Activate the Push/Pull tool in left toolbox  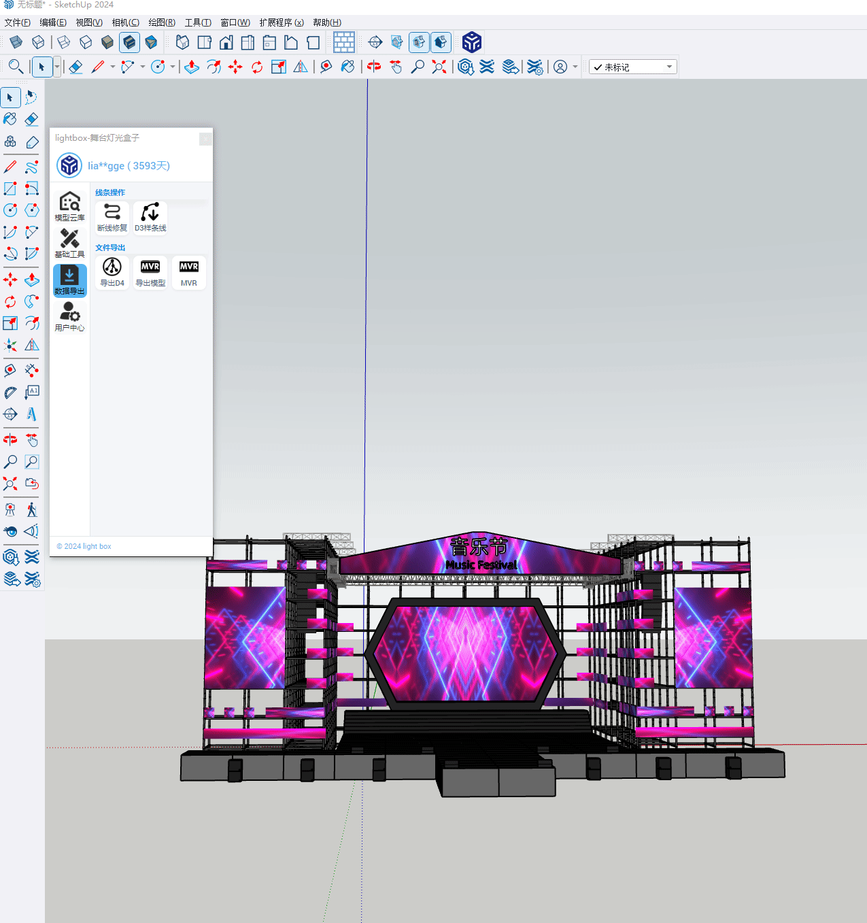32,280
